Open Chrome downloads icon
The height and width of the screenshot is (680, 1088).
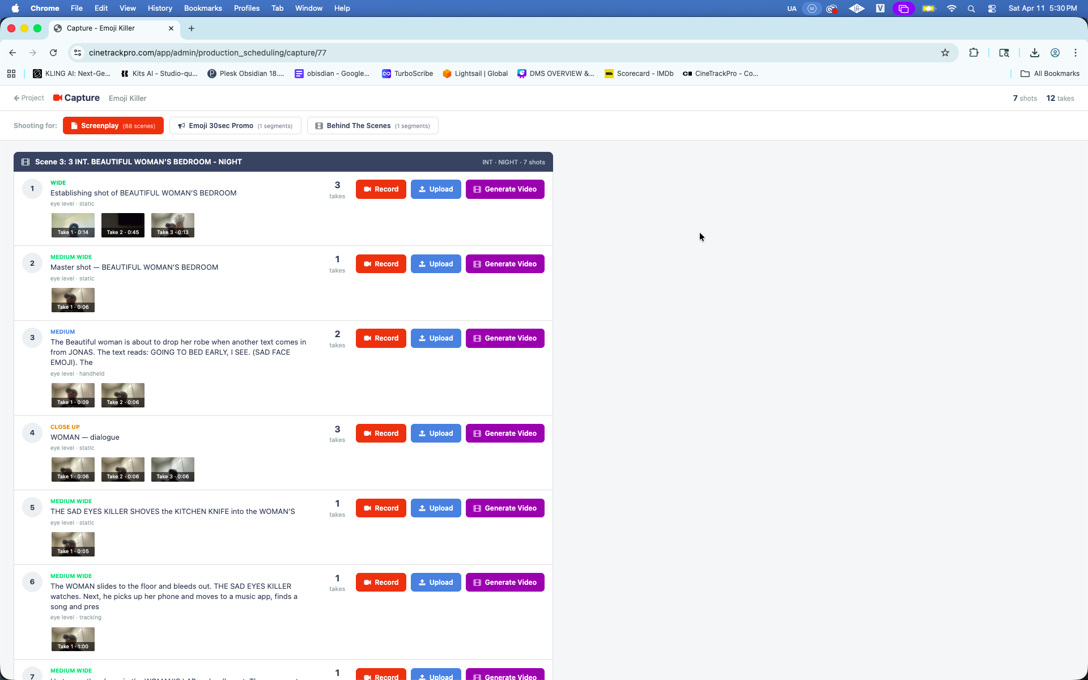pos(1034,53)
